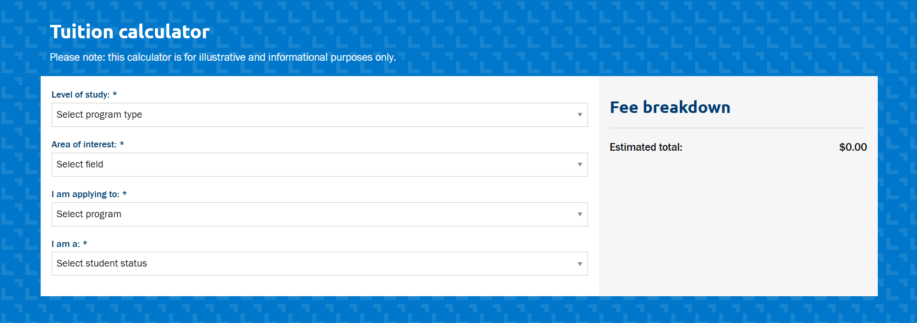Click the $0.00 estimated total amount

[x=853, y=147]
